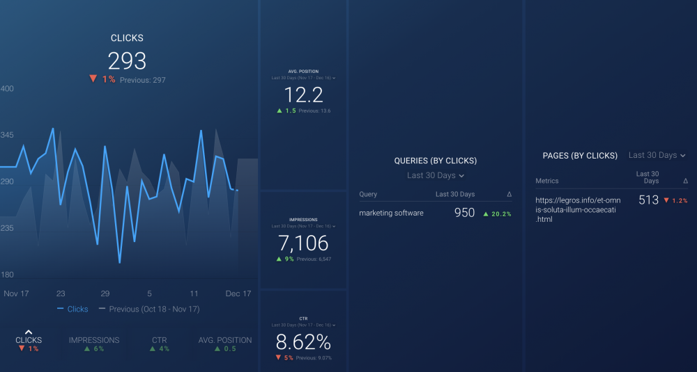Click the green arrow under Avg. Position 12.2

pos(279,111)
